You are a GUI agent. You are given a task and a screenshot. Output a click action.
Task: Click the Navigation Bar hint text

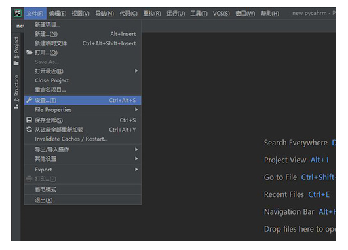(289, 211)
